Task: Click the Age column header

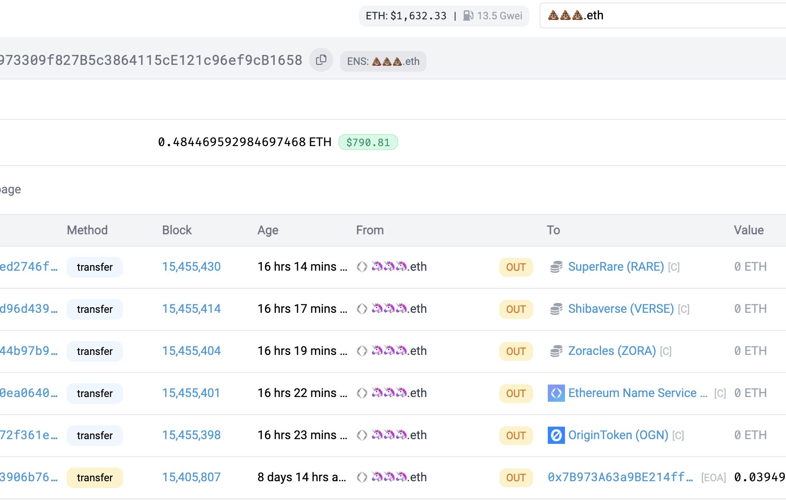Action: click(267, 230)
